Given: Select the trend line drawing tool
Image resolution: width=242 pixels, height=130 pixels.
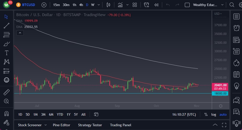Looking at the screenshot, I should pyautogui.click(x=7, y=26).
